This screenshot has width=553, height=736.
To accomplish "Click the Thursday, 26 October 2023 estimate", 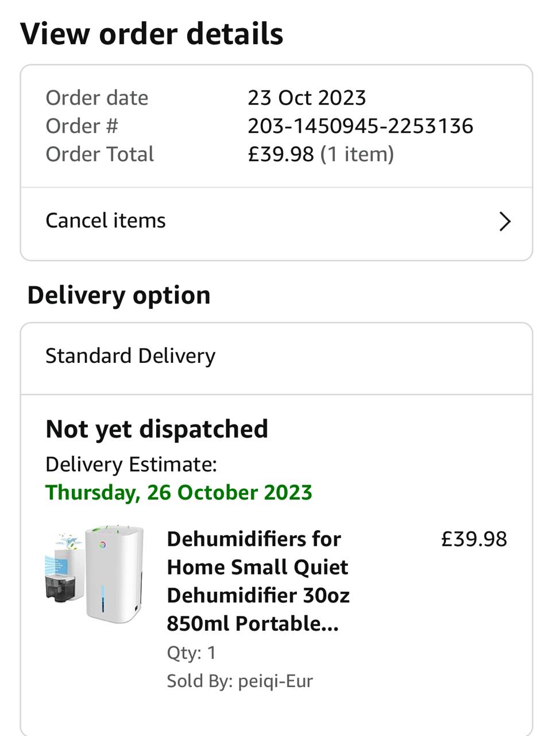I will (x=179, y=493).
